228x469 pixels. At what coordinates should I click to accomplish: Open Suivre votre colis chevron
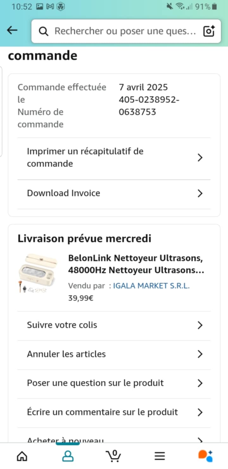pos(200,325)
